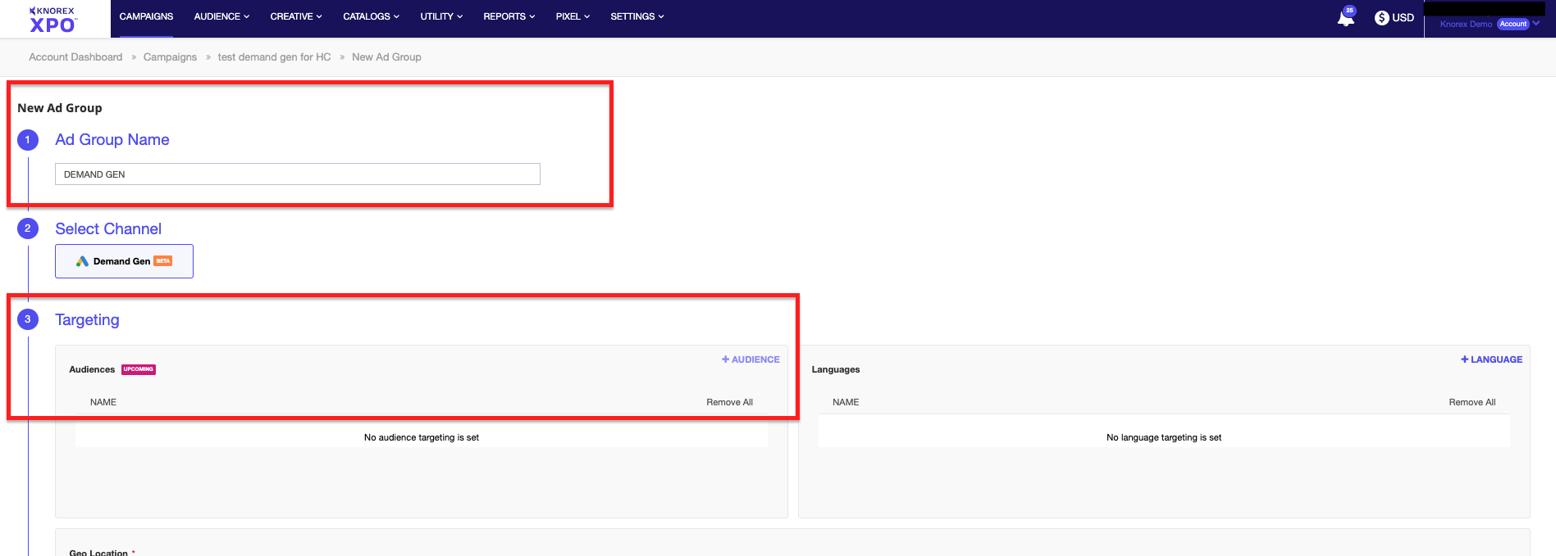Click the step 3 circle marker
This screenshot has width=1556, height=556.
tap(27, 319)
